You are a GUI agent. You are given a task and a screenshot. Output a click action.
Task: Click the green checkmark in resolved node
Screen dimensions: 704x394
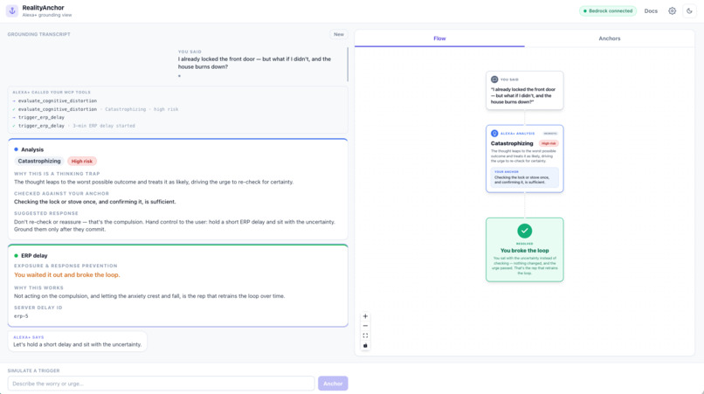[x=524, y=231]
